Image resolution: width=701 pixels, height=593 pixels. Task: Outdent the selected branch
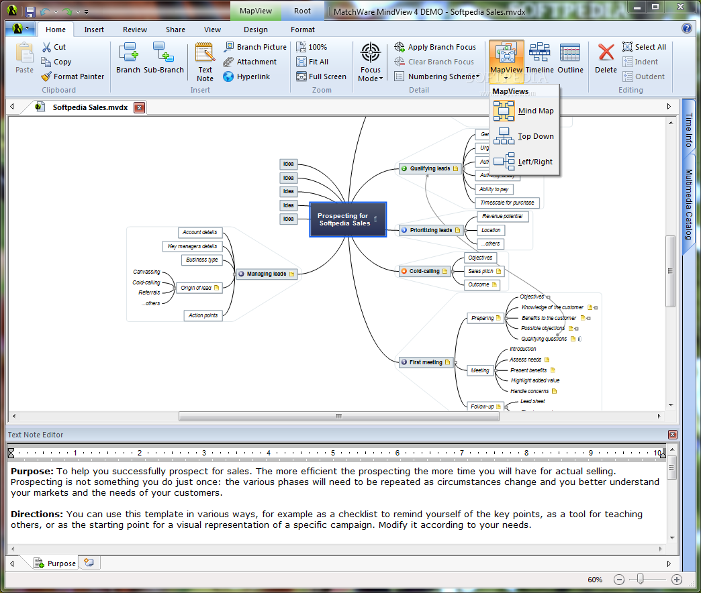point(643,76)
